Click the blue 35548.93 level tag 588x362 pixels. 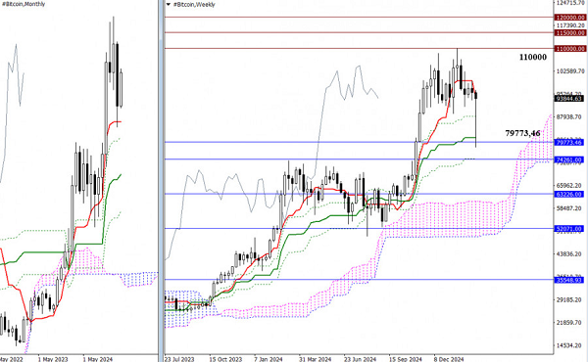point(569,280)
